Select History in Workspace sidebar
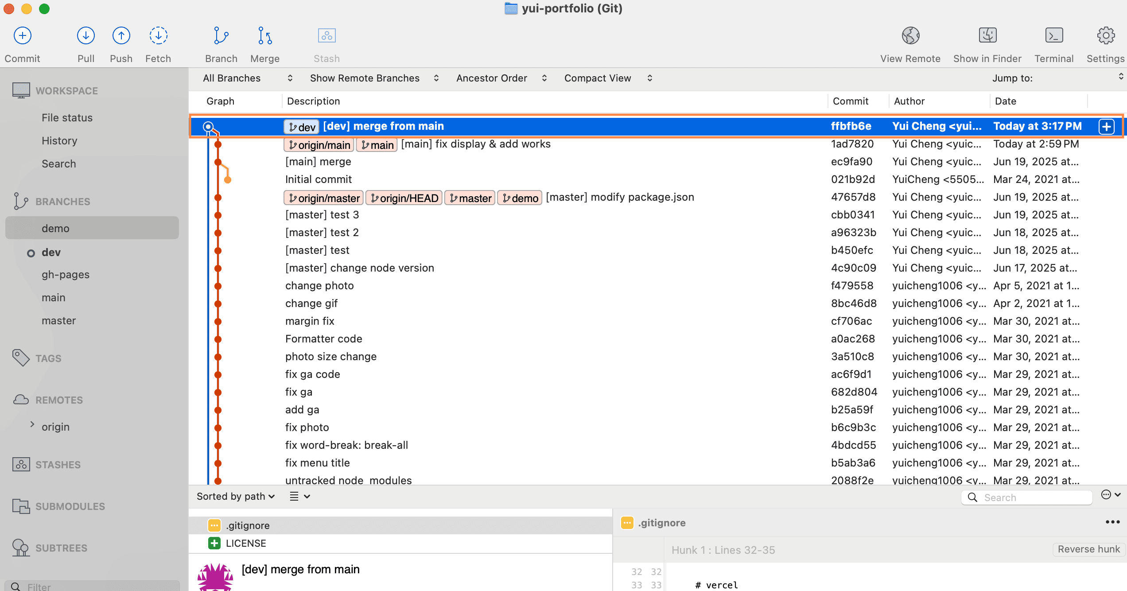 pyautogui.click(x=59, y=141)
